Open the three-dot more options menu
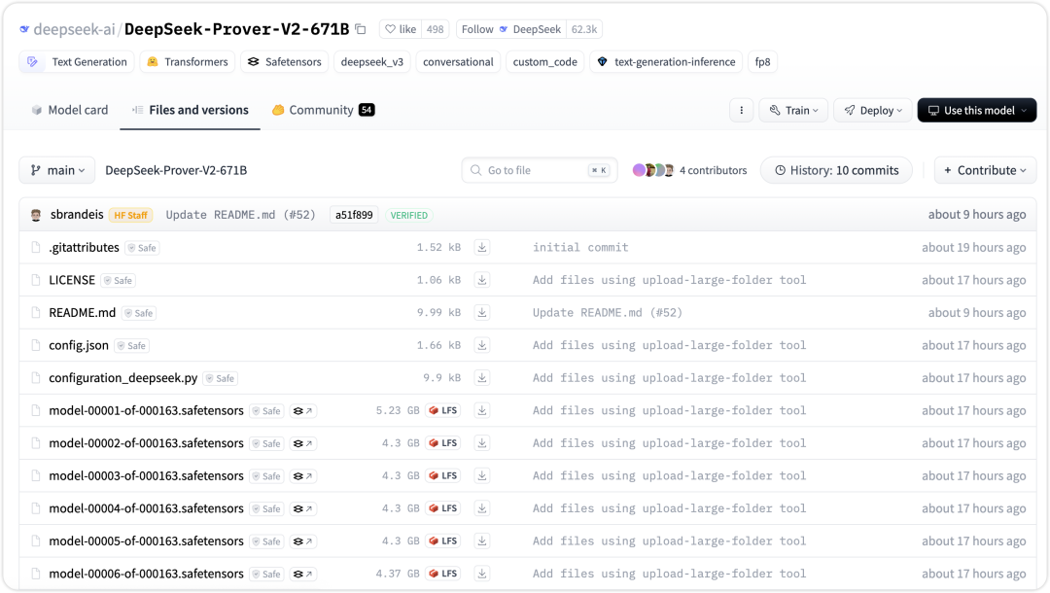1050x593 pixels. point(741,111)
